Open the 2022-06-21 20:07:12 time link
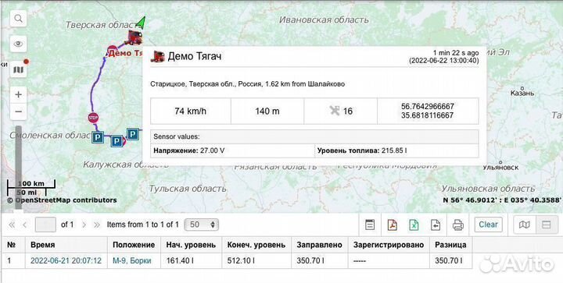This screenshot has width=563, height=283. pos(66,261)
